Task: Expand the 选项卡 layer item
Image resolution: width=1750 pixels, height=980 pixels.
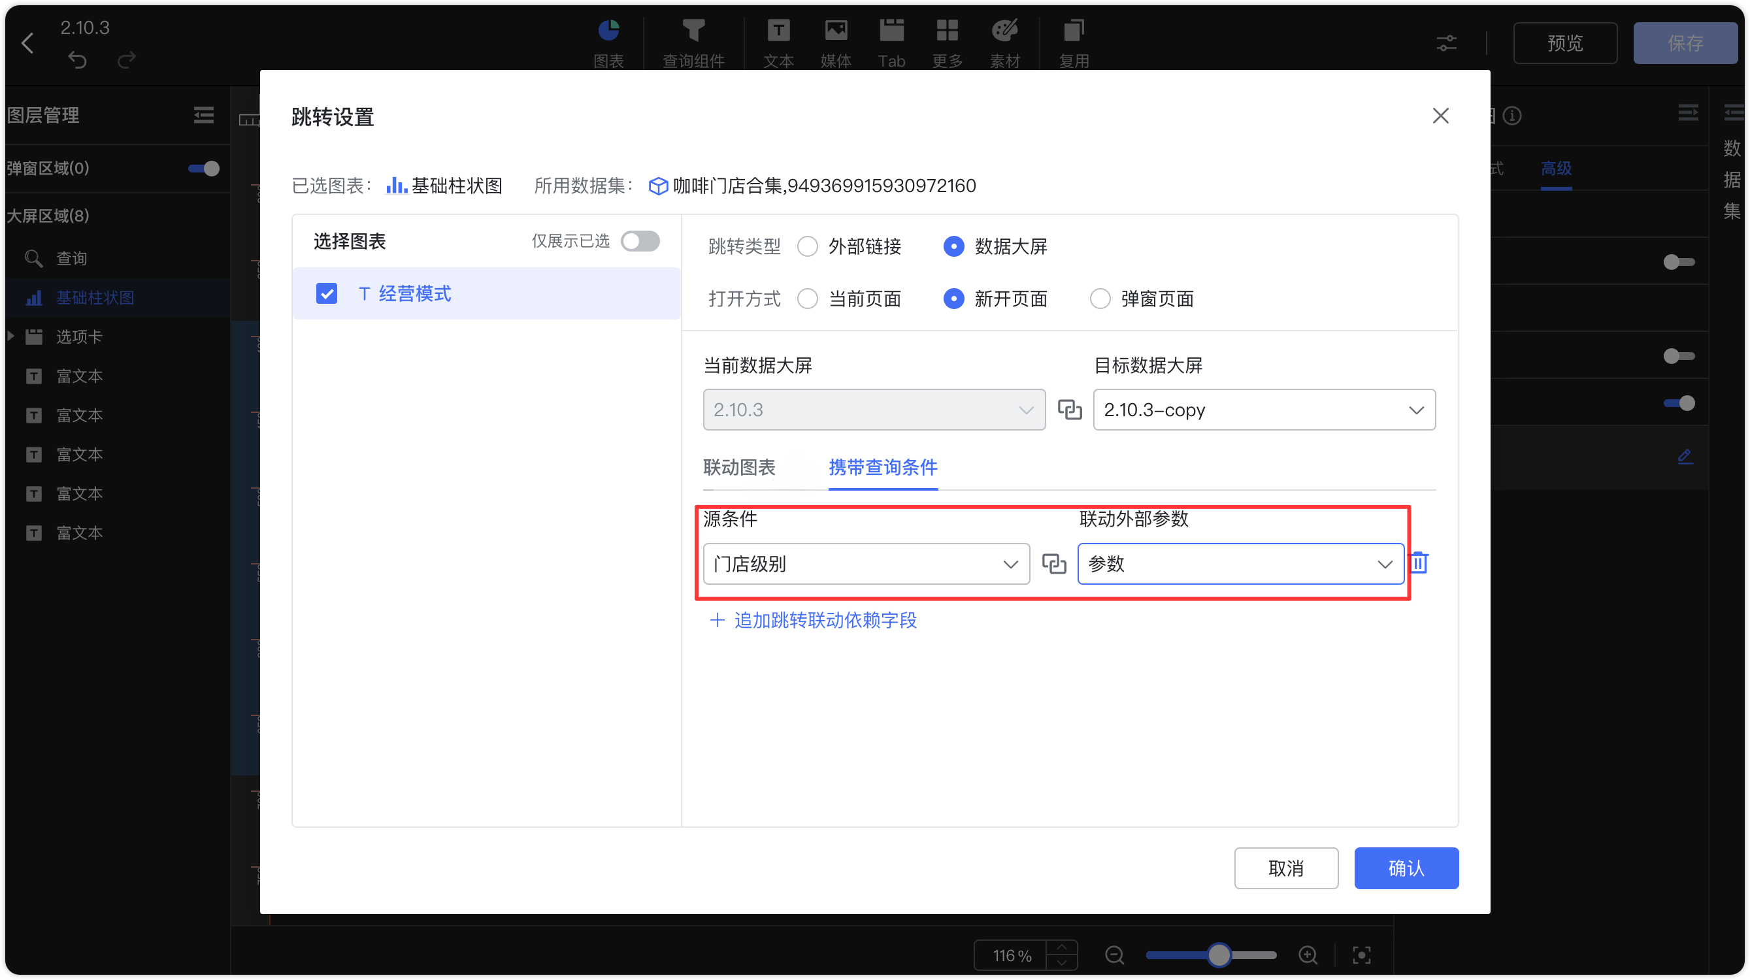Action: (11, 336)
